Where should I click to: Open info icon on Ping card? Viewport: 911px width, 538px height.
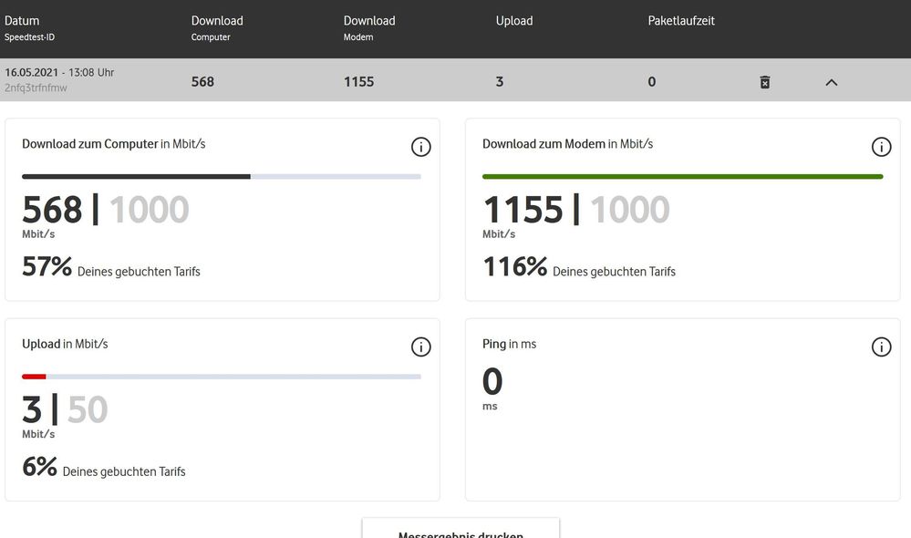pos(881,347)
